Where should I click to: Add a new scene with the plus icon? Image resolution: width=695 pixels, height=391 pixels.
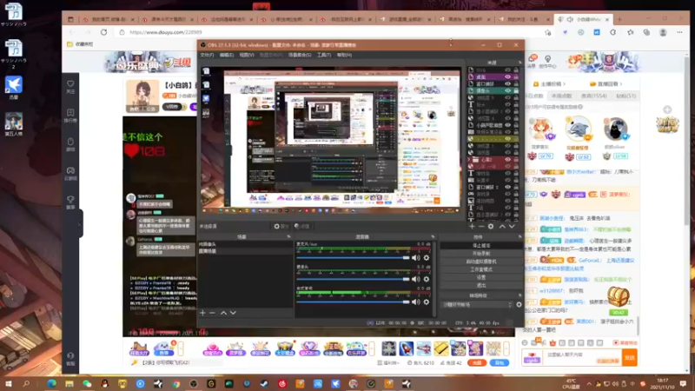point(202,313)
